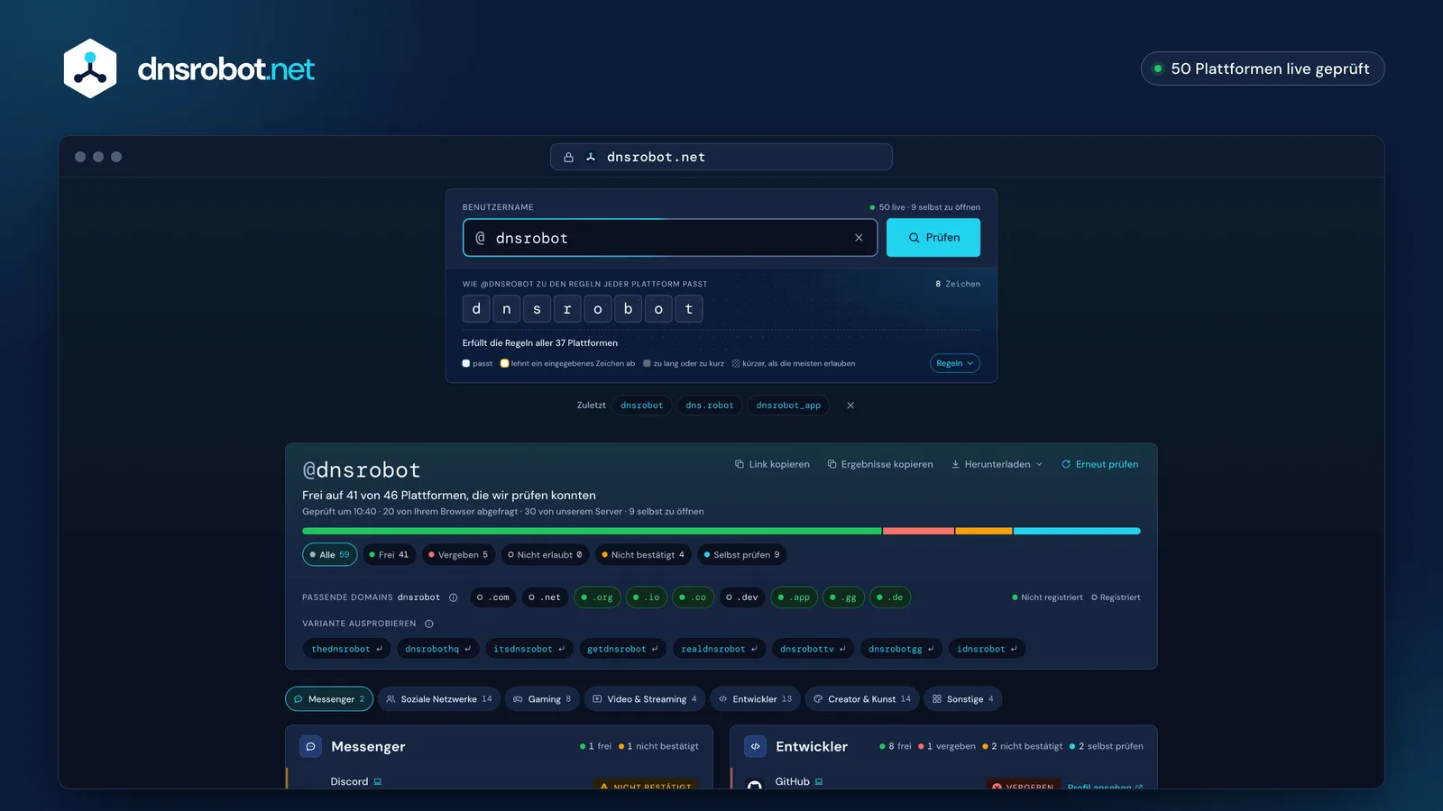Image resolution: width=1443 pixels, height=811 pixels.
Task: Toggle the Selbst prüfen 9 filter
Action: point(741,555)
